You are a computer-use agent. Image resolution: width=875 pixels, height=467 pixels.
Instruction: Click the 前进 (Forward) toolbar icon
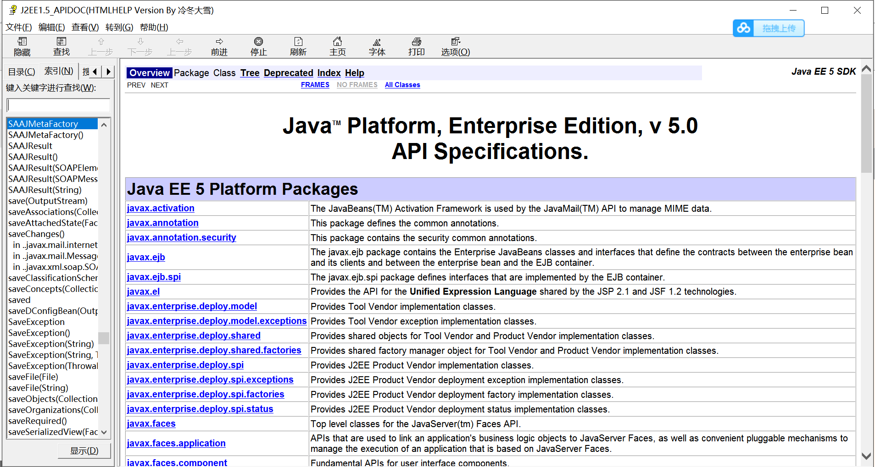219,46
